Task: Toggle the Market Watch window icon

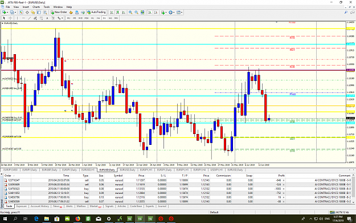Action: coord(21,13)
